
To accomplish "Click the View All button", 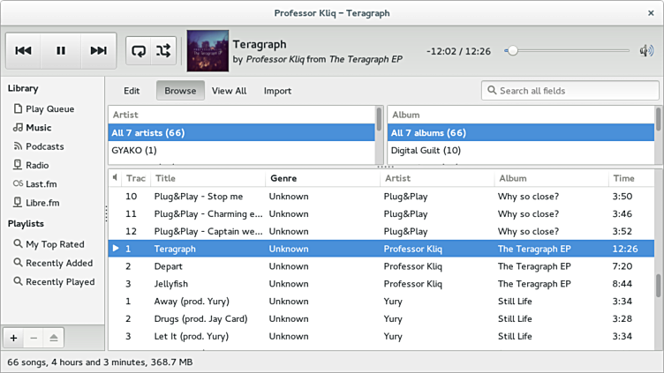I will coord(229,91).
